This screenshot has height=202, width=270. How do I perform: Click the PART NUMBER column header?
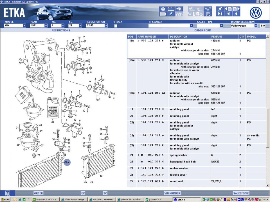tap(152, 36)
